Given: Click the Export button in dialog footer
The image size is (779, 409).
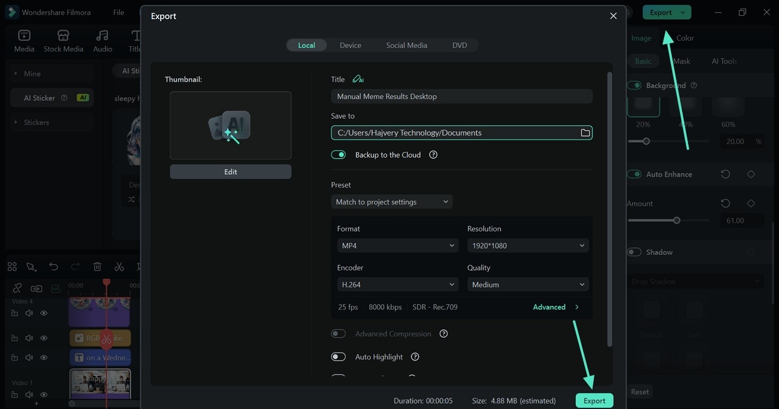Looking at the screenshot, I should (594, 401).
